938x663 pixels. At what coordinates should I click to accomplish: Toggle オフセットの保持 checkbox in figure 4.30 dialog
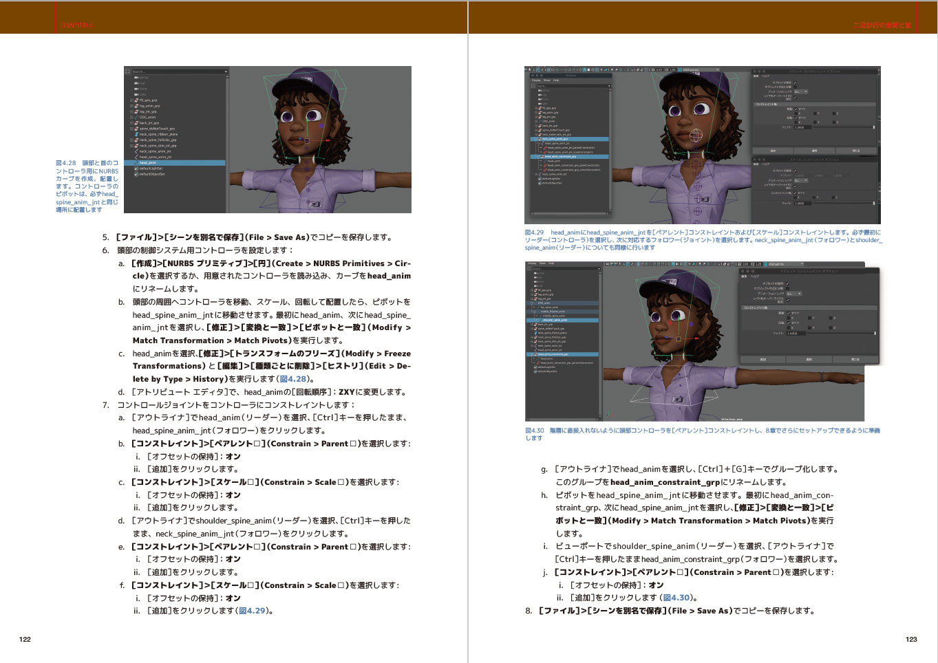point(787,283)
